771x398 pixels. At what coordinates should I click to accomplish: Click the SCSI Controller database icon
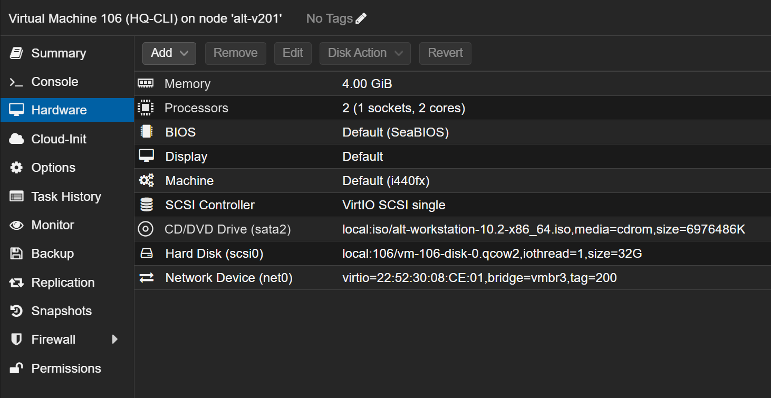tap(146, 205)
